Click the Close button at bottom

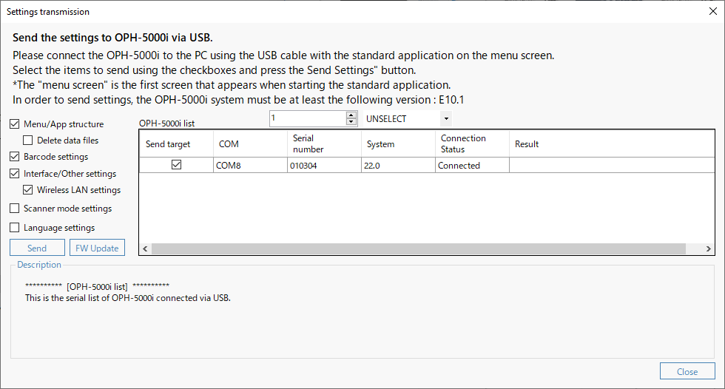pos(687,371)
